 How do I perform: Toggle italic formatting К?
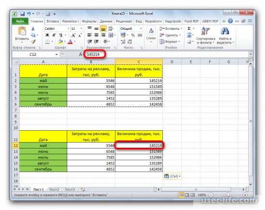[x=54, y=35]
